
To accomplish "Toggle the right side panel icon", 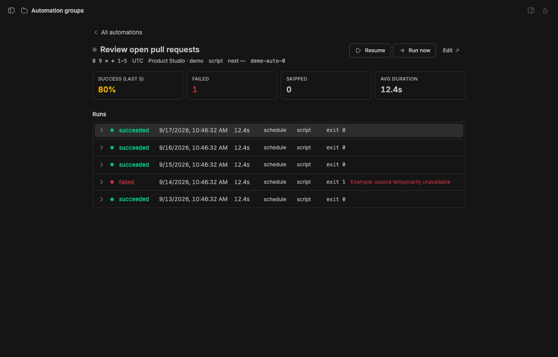I will coord(531,10).
